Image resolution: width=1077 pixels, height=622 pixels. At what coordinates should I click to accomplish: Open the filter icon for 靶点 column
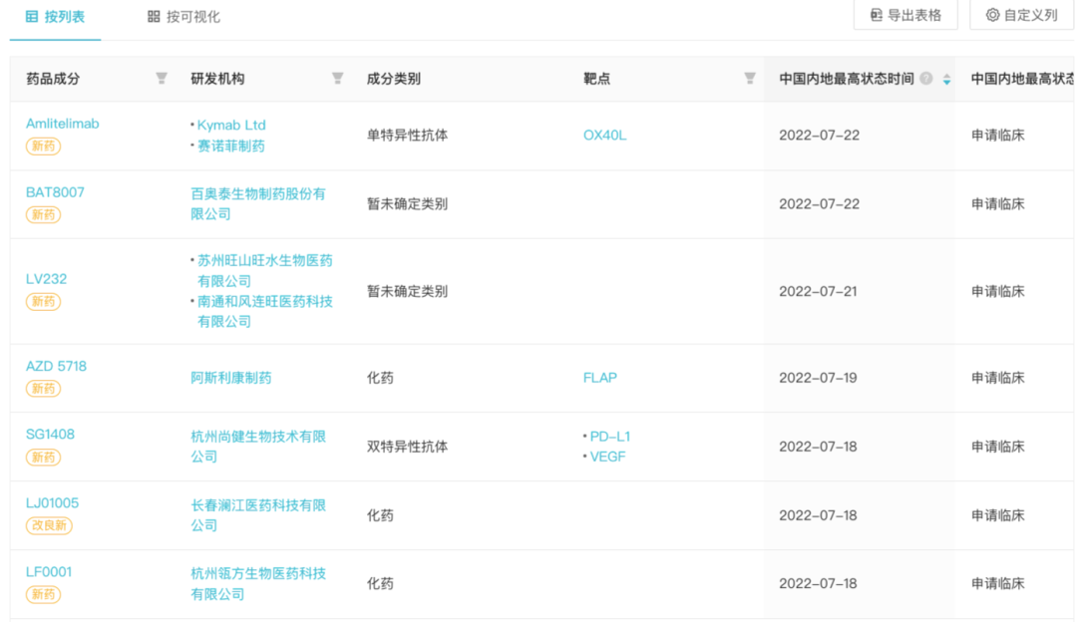click(x=750, y=79)
